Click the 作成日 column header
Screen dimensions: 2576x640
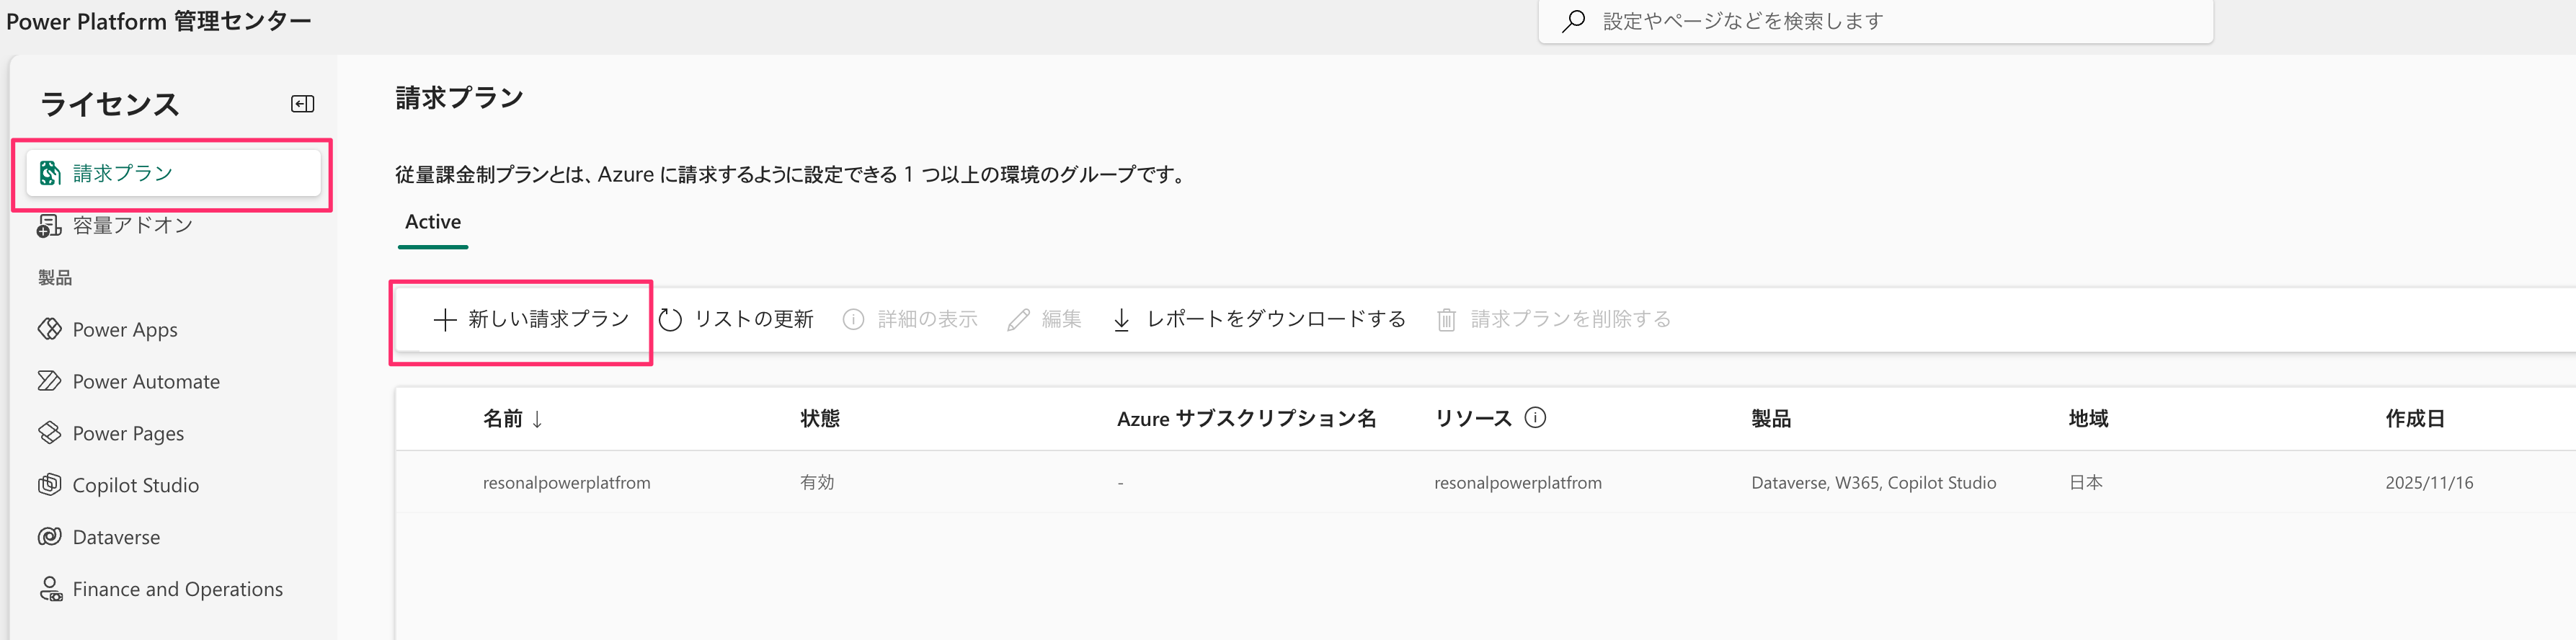coord(2414,419)
